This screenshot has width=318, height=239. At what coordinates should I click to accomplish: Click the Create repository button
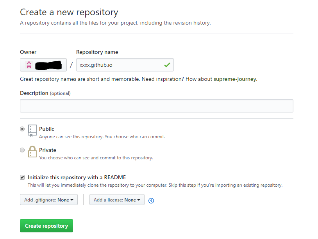coord(46,226)
